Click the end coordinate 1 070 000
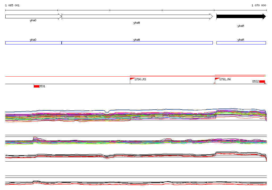The width and height of the screenshot is (272, 190). click(259, 5)
